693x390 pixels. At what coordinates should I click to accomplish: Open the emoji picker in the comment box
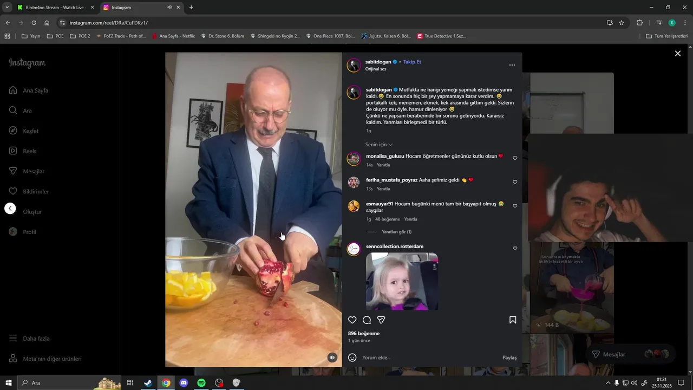click(x=352, y=357)
